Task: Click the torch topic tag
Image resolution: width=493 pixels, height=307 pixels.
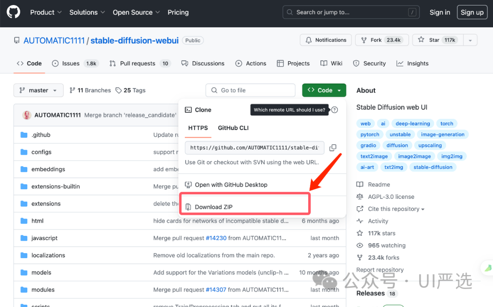Action: 446,124
